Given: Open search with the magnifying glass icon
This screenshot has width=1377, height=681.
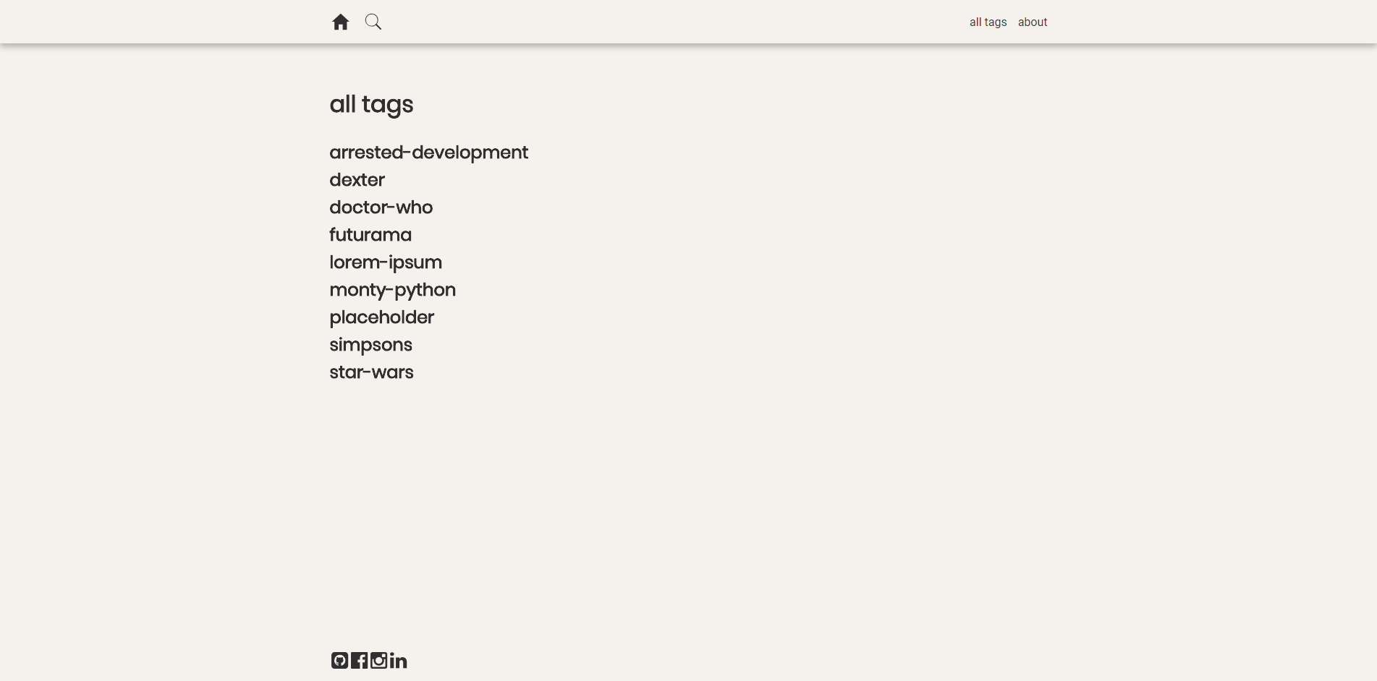Looking at the screenshot, I should coord(373,22).
